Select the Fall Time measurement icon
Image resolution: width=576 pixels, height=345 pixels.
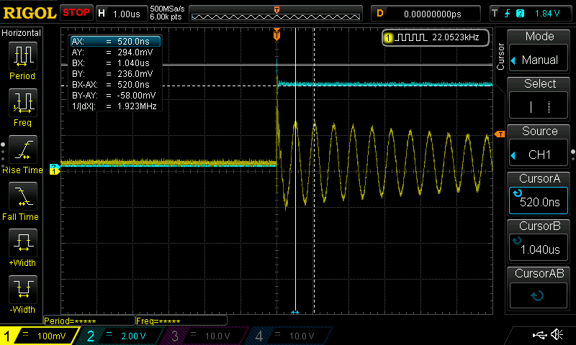(x=22, y=198)
